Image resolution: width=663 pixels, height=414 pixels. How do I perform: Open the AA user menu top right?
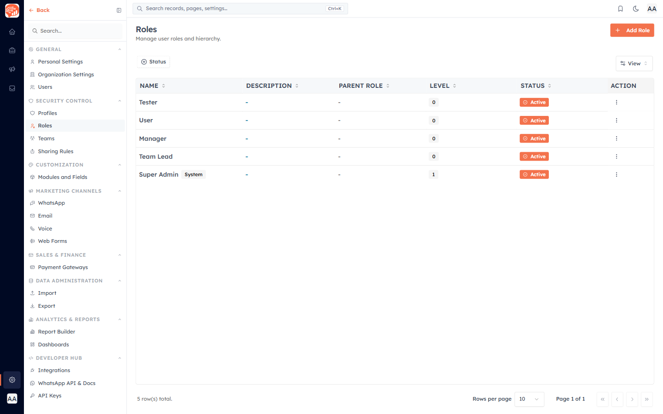[x=651, y=9]
